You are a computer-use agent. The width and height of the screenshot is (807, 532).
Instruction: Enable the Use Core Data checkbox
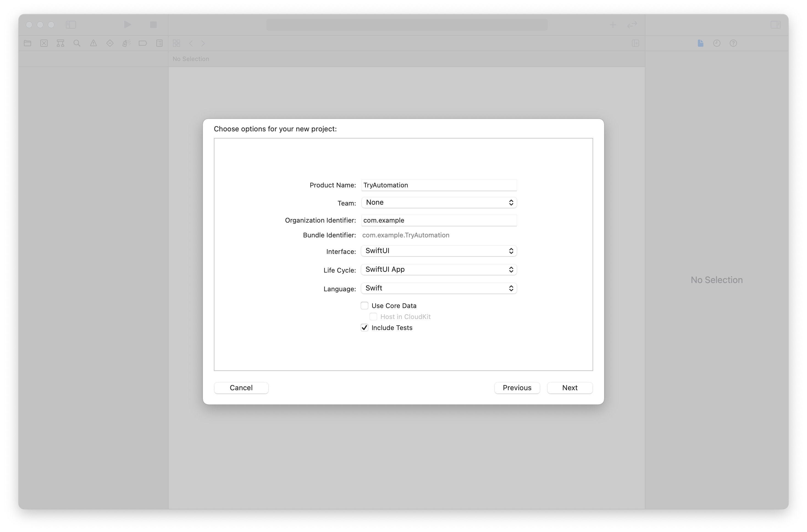(x=364, y=306)
